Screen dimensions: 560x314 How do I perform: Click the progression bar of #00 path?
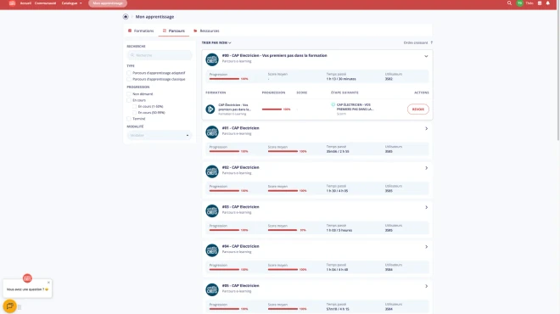(x=224, y=79)
